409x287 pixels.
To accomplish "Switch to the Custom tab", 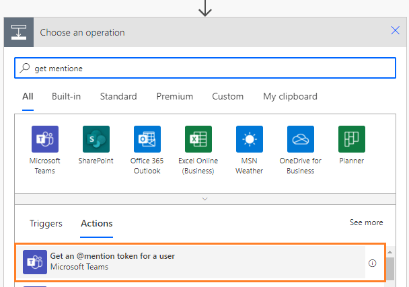I will (228, 96).
